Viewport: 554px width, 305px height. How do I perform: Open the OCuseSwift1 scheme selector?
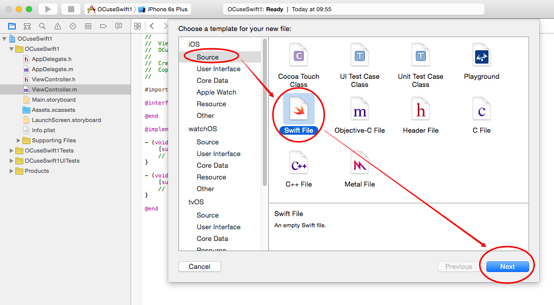pos(111,9)
